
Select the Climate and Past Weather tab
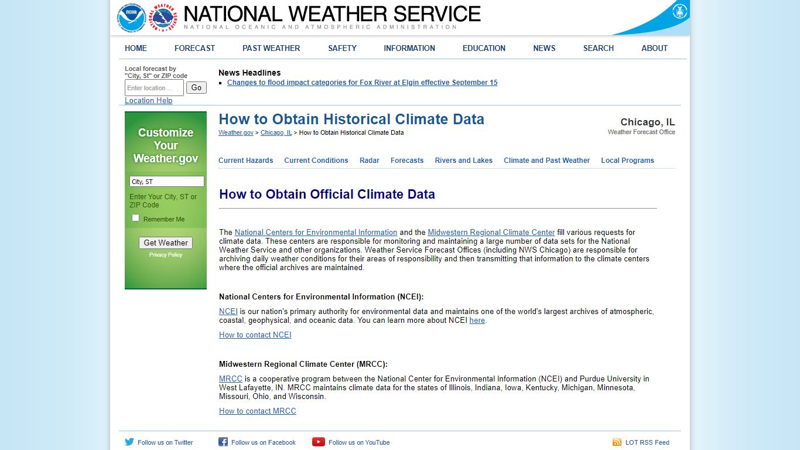pyautogui.click(x=547, y=161)
